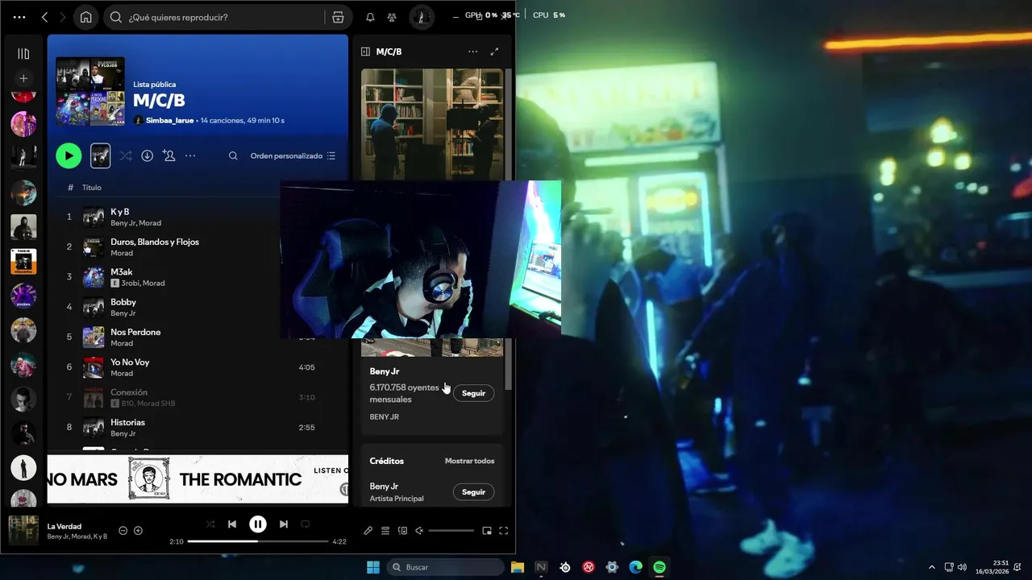Open the notifications bell
The height and width of the screenshot is (580, 1032).
point(370,17)
